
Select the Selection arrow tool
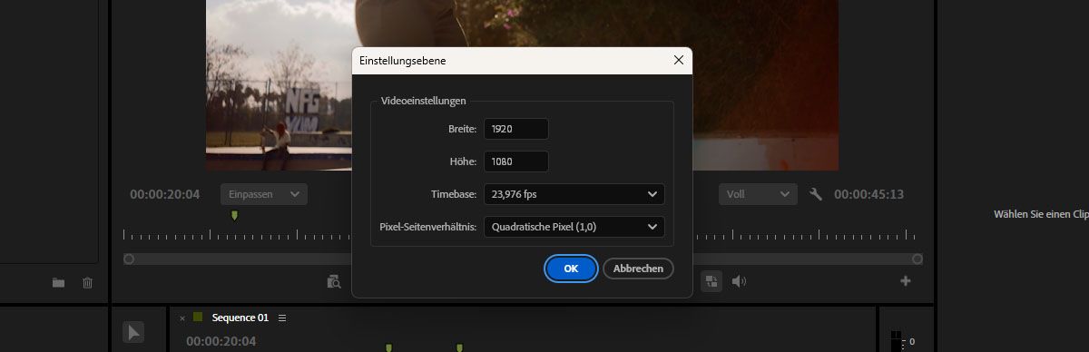click(x=133, y=333)
